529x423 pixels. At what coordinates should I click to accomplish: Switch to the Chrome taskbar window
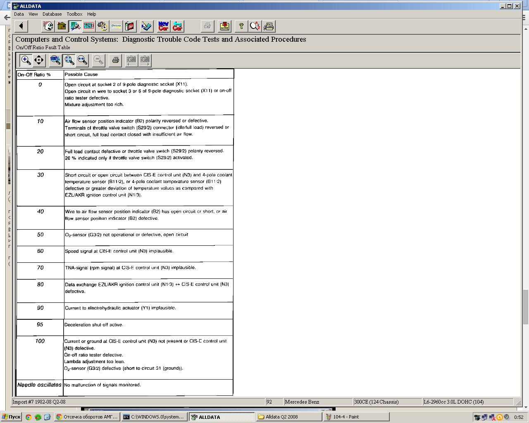pos(87,417)
